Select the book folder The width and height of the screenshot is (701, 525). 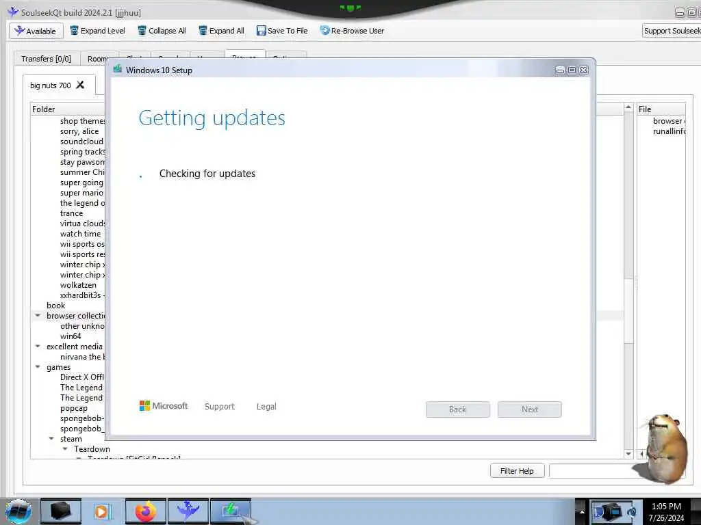(x=56, y=306)
